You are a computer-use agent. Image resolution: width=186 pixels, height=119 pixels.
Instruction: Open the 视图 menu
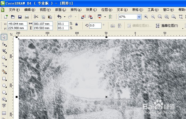point(45,10)
